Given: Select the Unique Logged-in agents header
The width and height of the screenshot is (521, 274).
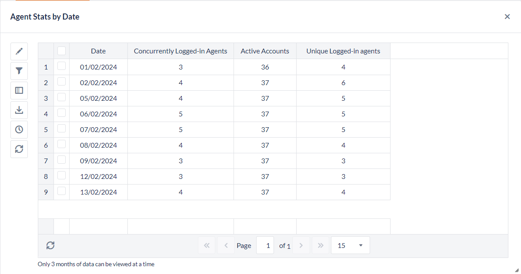Looking at the screenshot, I should pyautogui.click(x=343, y=51).
